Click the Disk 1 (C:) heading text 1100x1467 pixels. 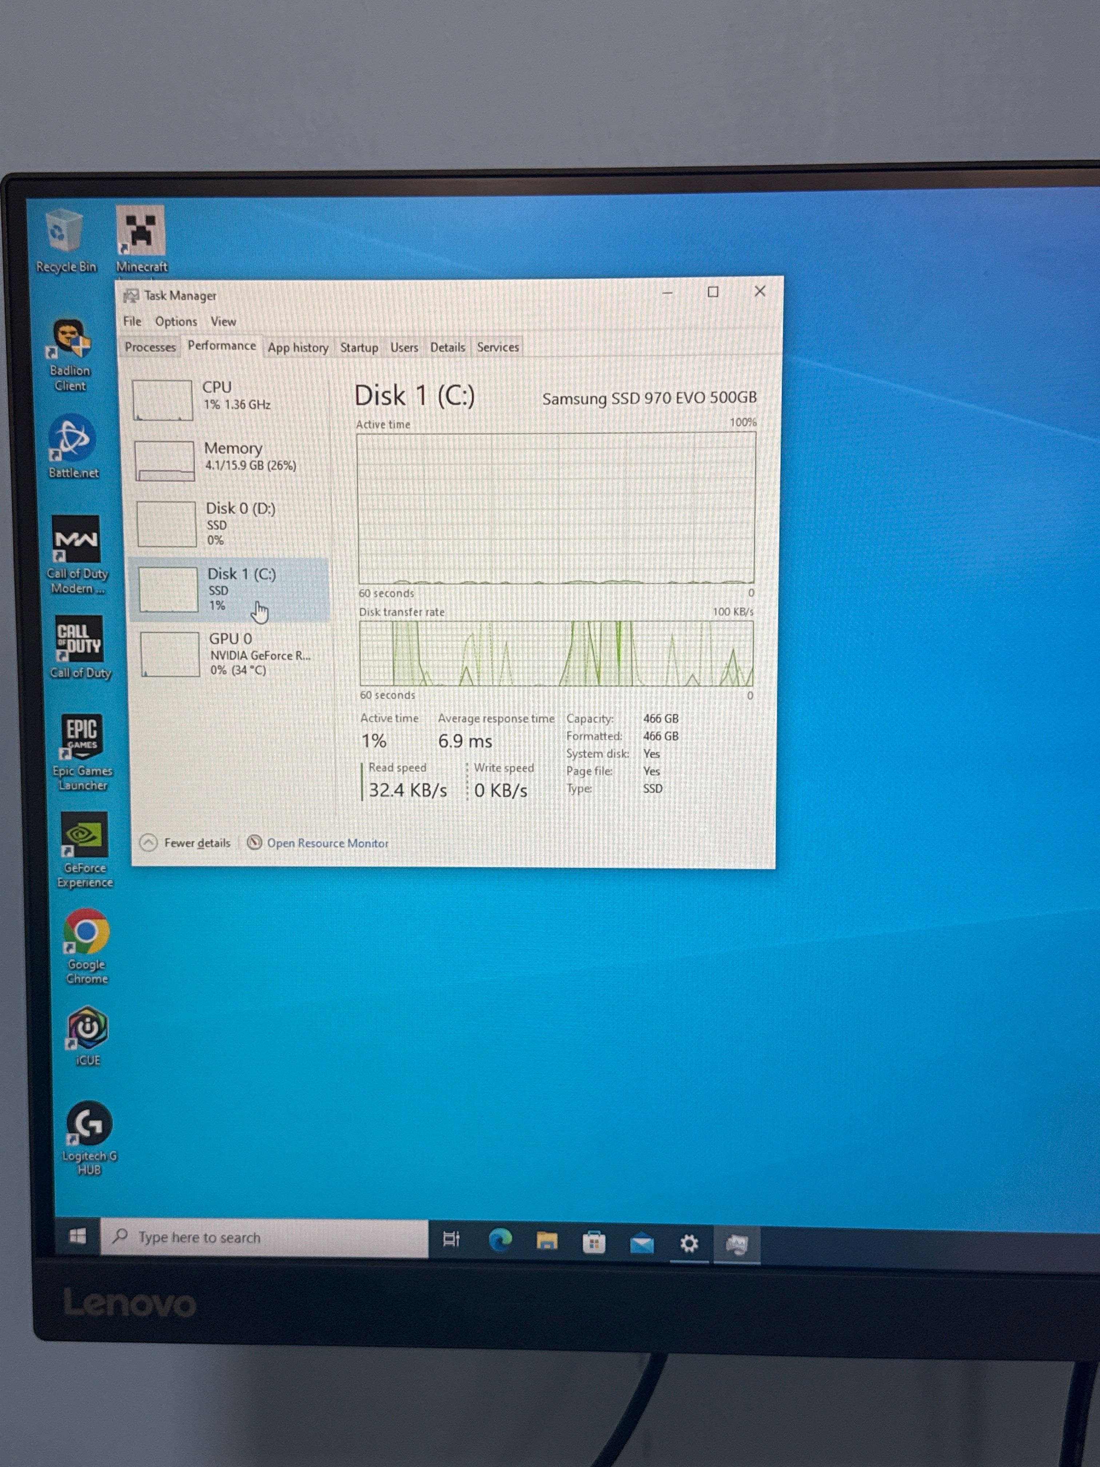(414, 395)
